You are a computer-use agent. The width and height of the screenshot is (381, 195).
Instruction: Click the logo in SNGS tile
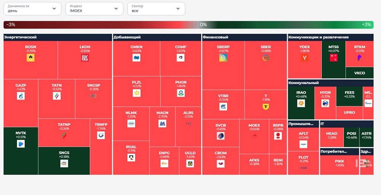pyautogui.click(x=64, y=163)
